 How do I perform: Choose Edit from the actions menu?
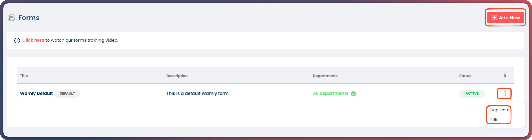click(494, 120)
